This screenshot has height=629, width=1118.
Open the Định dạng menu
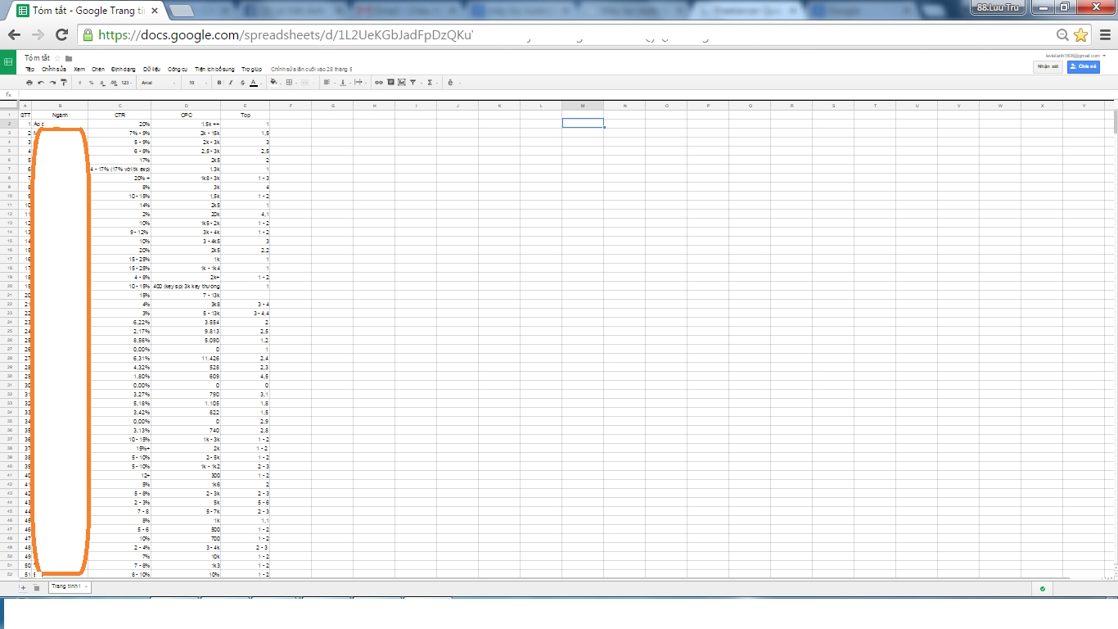pos(124,70)
